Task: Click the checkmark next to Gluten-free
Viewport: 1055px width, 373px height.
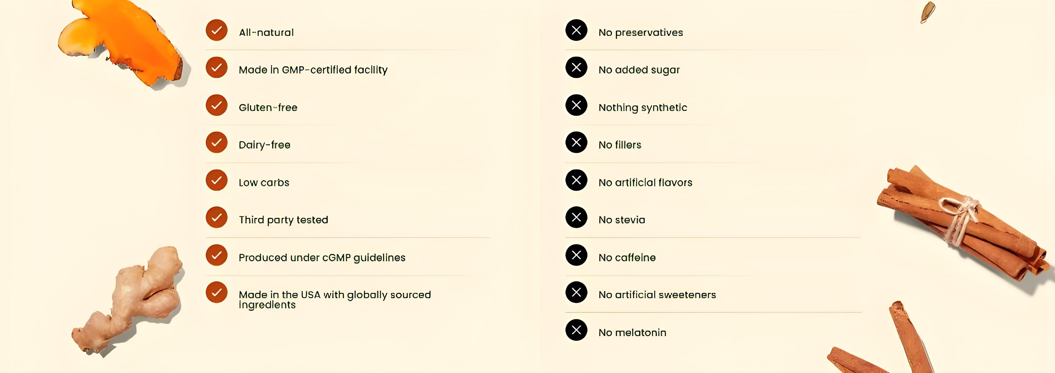Action: click(216, 105)
